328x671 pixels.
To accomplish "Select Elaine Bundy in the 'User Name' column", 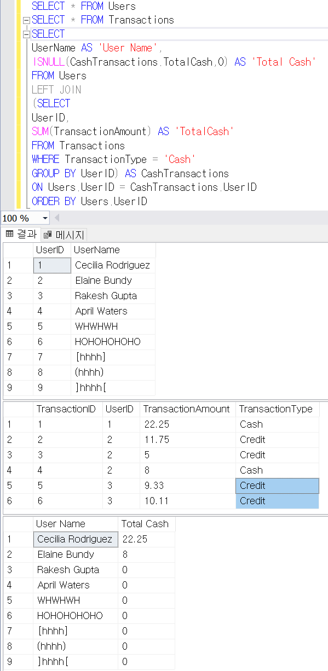I will tap(76, 555).
